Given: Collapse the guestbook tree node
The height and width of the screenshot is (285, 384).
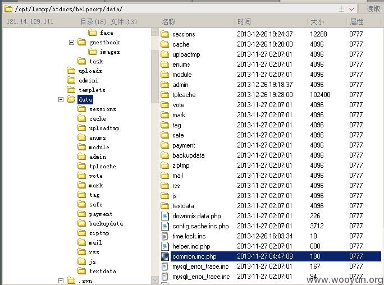Looking at the screenshot, I should pos(71,42).
